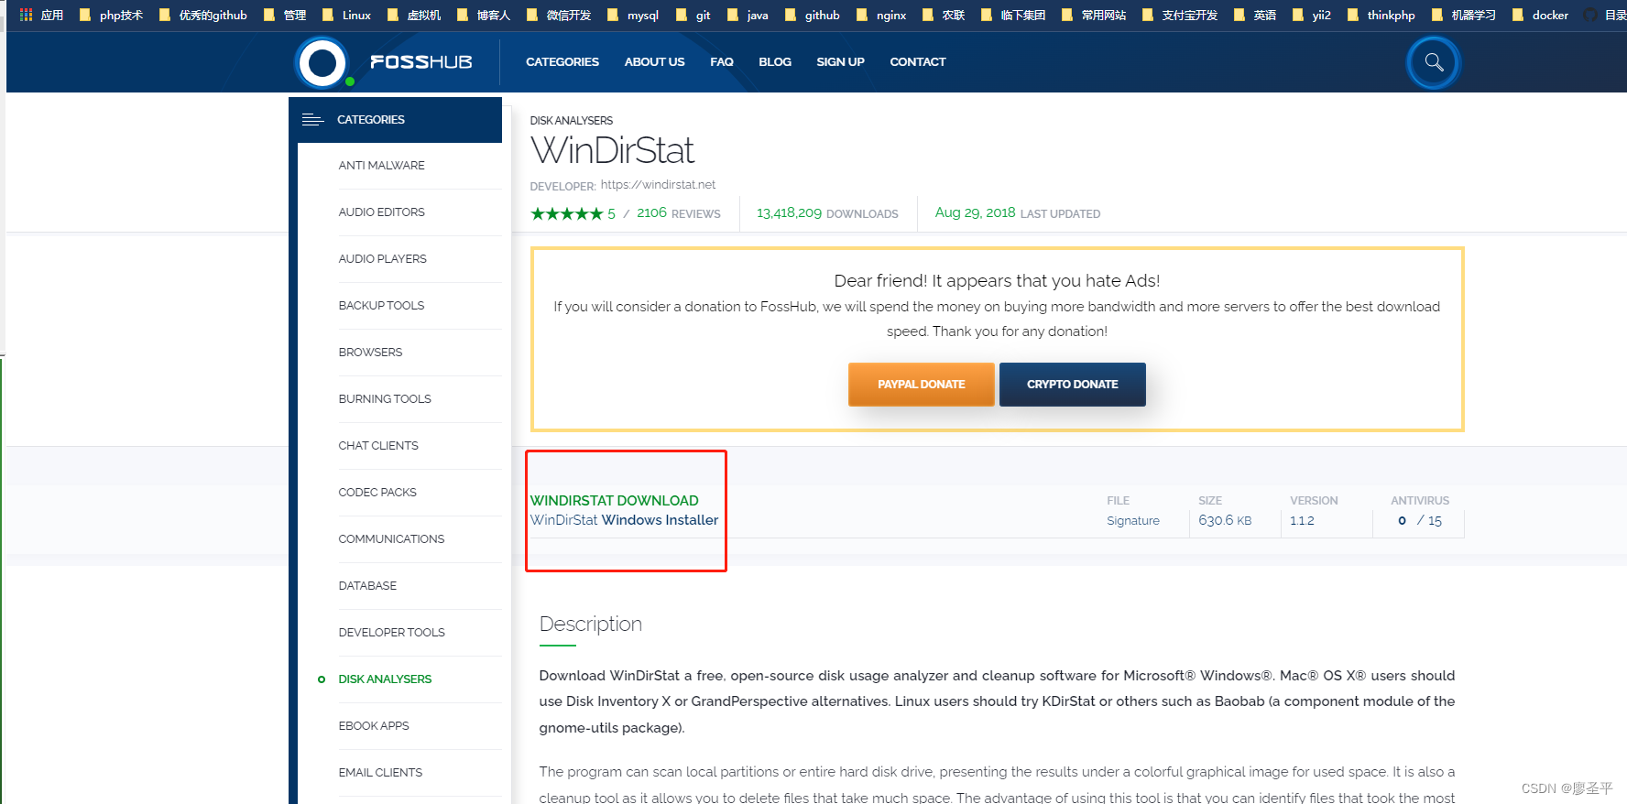The height and width of the screenshot is (804, 1627).
Task: Select DISK ANALYSERS sidebar category
Action: (385, 679)
